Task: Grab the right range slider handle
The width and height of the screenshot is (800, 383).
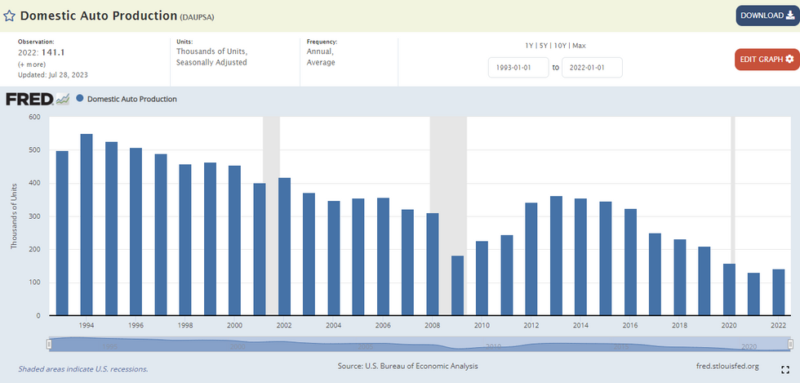Action: click(790, 344)
